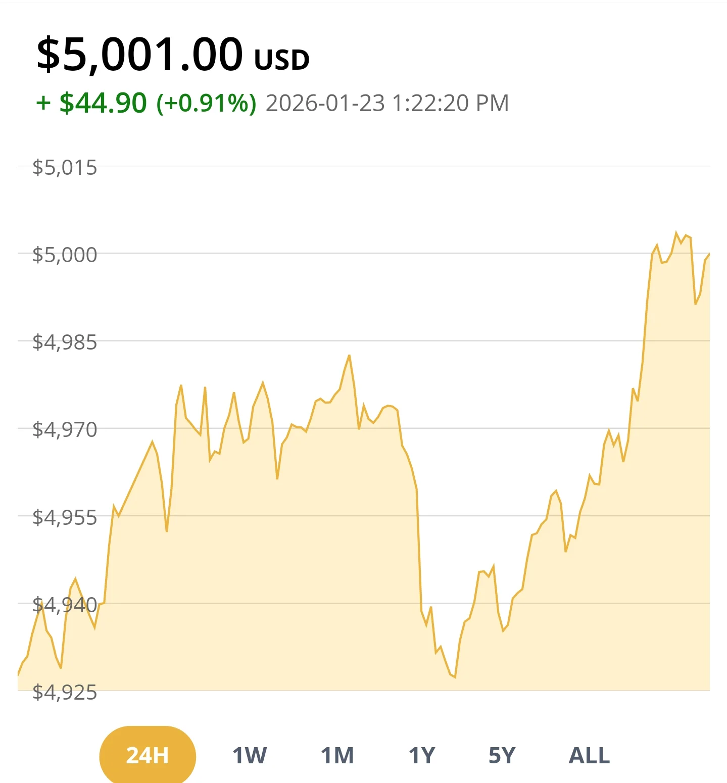Click the $4,970 y-axis label
The image size is (727, 783).
tap(65, 430)
